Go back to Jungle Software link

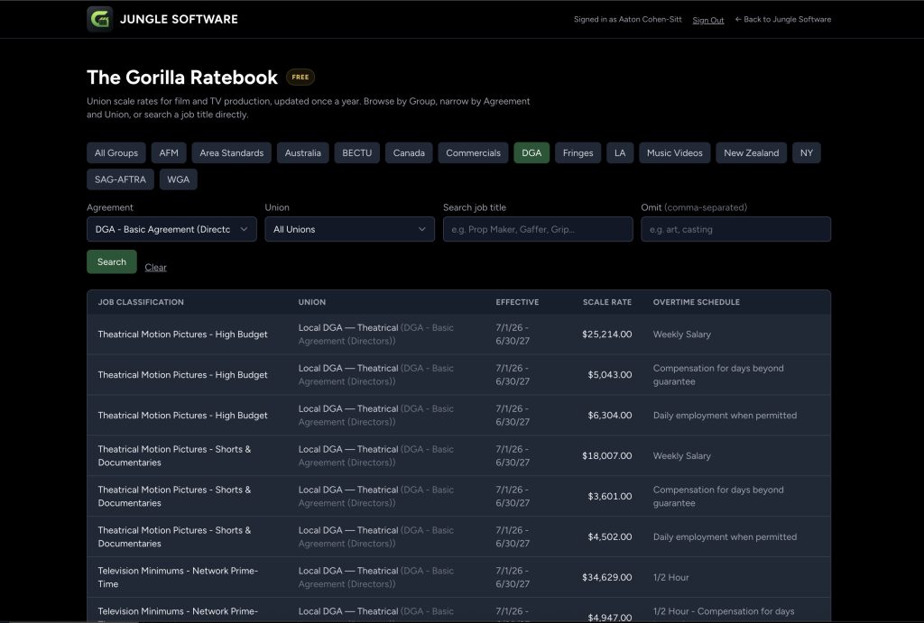(x=783, y=20)
